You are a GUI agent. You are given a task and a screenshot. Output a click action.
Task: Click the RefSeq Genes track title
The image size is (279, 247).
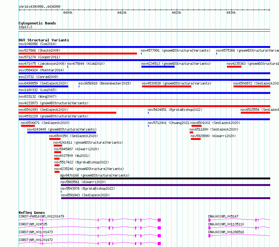32,213
